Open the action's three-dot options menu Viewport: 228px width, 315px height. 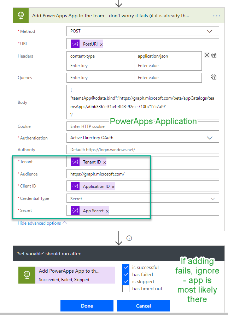click(x=216, y=16)
